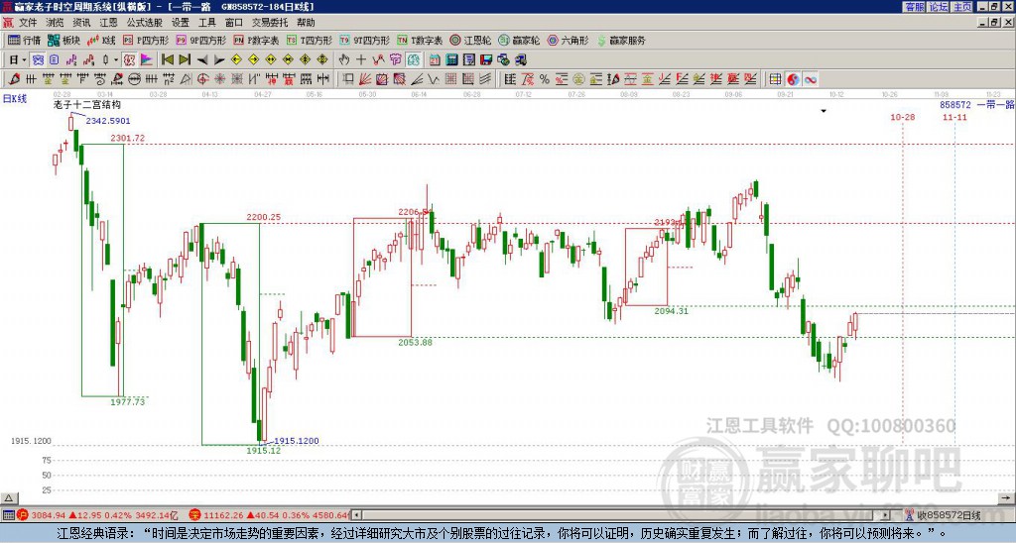This screenshot has width=1016, height=543.
Task: Toggle the infinity loop icon
Action: [810, 79]
